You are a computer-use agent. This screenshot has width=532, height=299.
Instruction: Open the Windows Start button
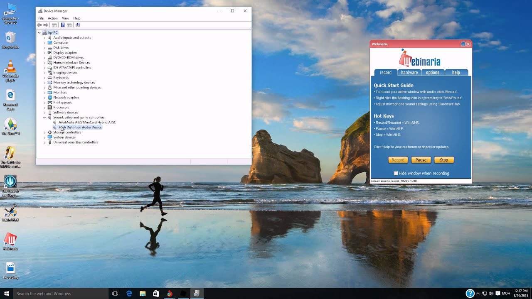[x=7, y=294]
